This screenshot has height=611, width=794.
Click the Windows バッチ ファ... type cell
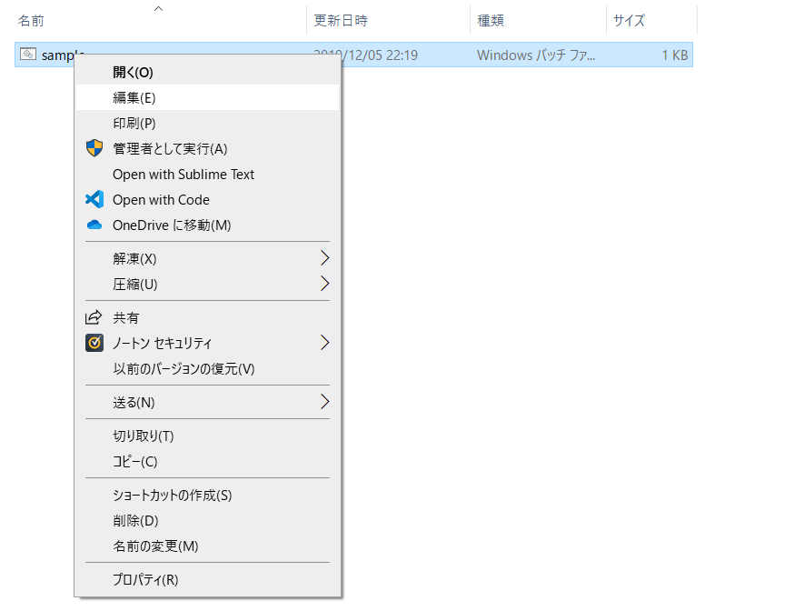(536, 55)
